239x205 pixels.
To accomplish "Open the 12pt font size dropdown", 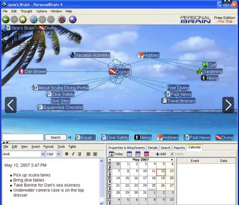I will [x=58, y=154].
